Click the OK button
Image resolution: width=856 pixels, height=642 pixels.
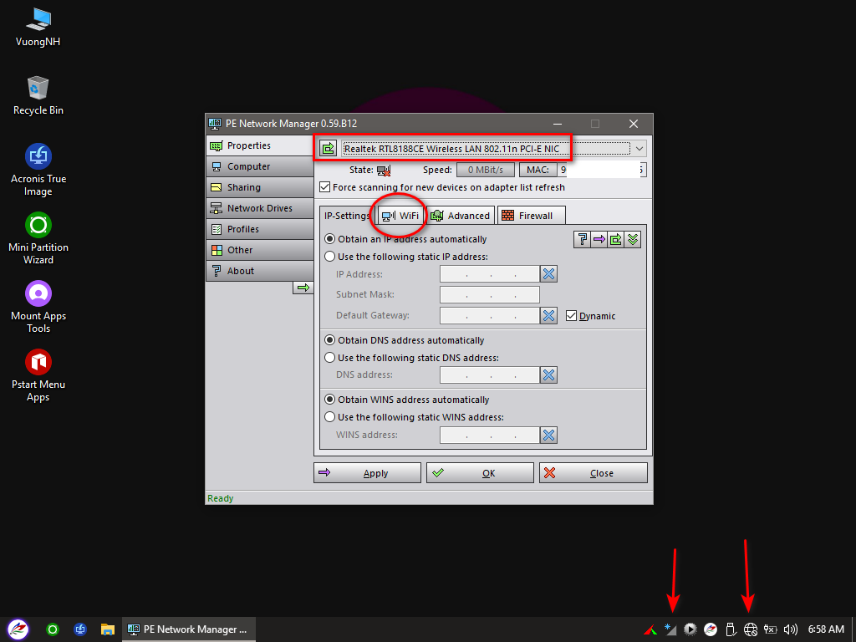click(x=481, y=473)
